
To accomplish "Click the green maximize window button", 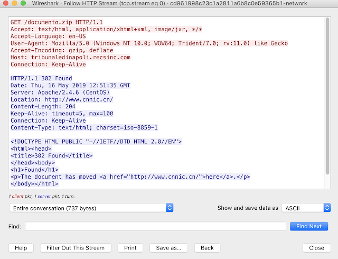I will point(23,3).
